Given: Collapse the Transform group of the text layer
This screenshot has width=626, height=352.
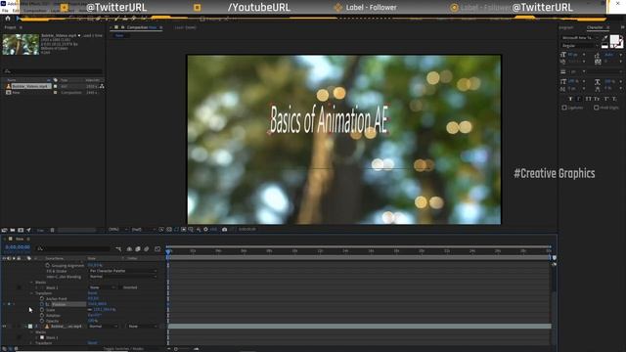Looking at the screenshot, I should click(x=32, y=293).
